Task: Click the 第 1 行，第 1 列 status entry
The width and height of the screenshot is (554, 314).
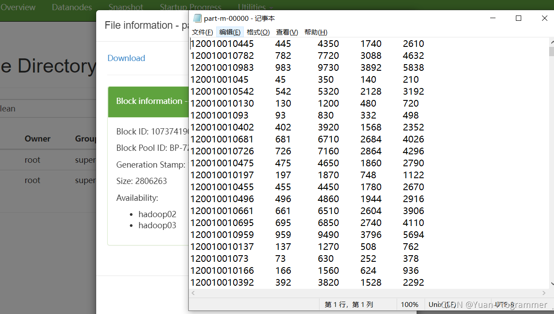Action: coord(349,305)
